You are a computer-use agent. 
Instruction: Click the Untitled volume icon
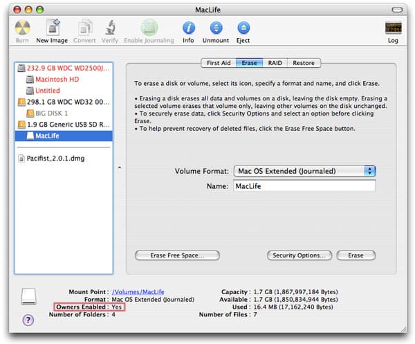point(30,91)
